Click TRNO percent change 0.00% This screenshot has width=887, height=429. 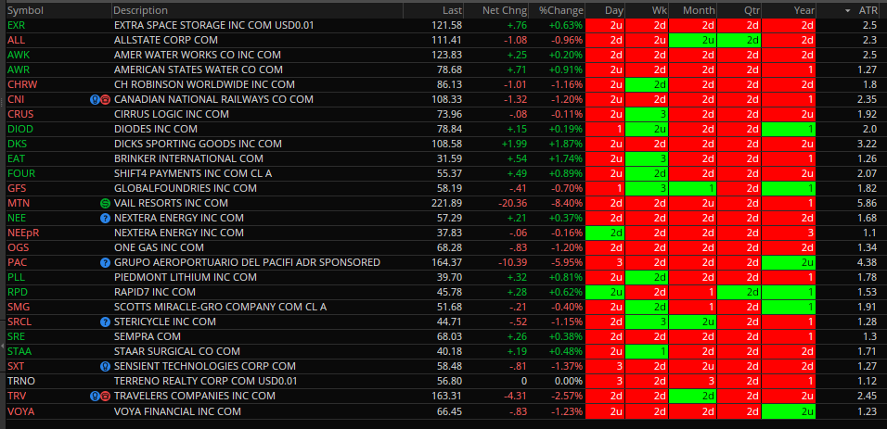pyautogui.click(x=568, y=381)
